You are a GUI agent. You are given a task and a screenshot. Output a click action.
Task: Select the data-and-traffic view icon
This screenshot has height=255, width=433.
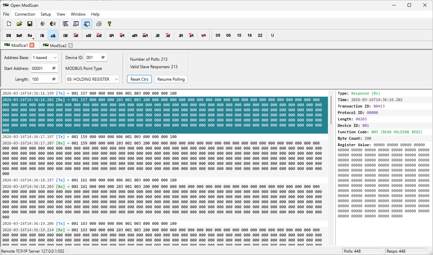pos(86,24)
